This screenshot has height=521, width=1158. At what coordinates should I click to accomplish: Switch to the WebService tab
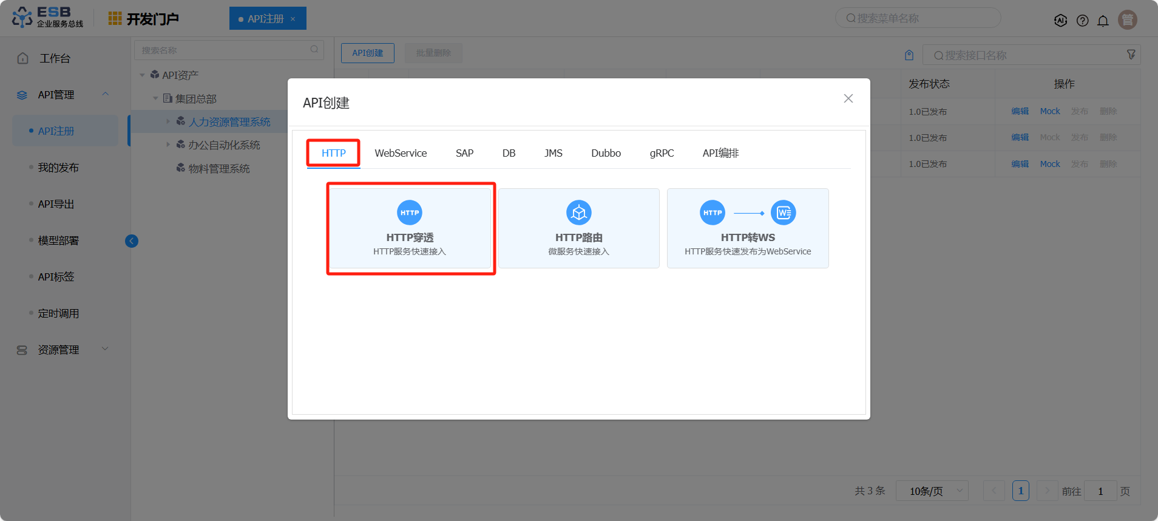click(x=401, y=153)
